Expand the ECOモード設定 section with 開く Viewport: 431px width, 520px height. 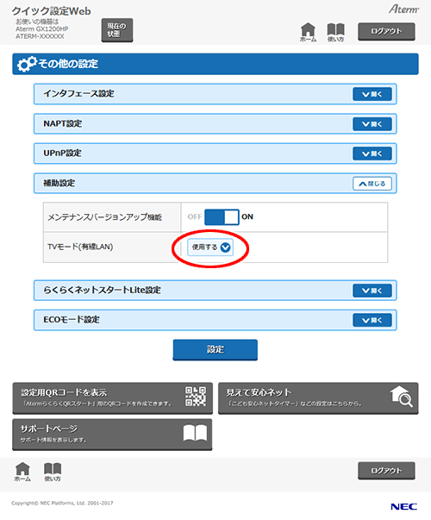point(372,320)
